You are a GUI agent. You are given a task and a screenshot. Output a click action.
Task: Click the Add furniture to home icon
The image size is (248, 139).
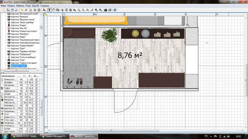pyautogui.click(x=44, y=10)
